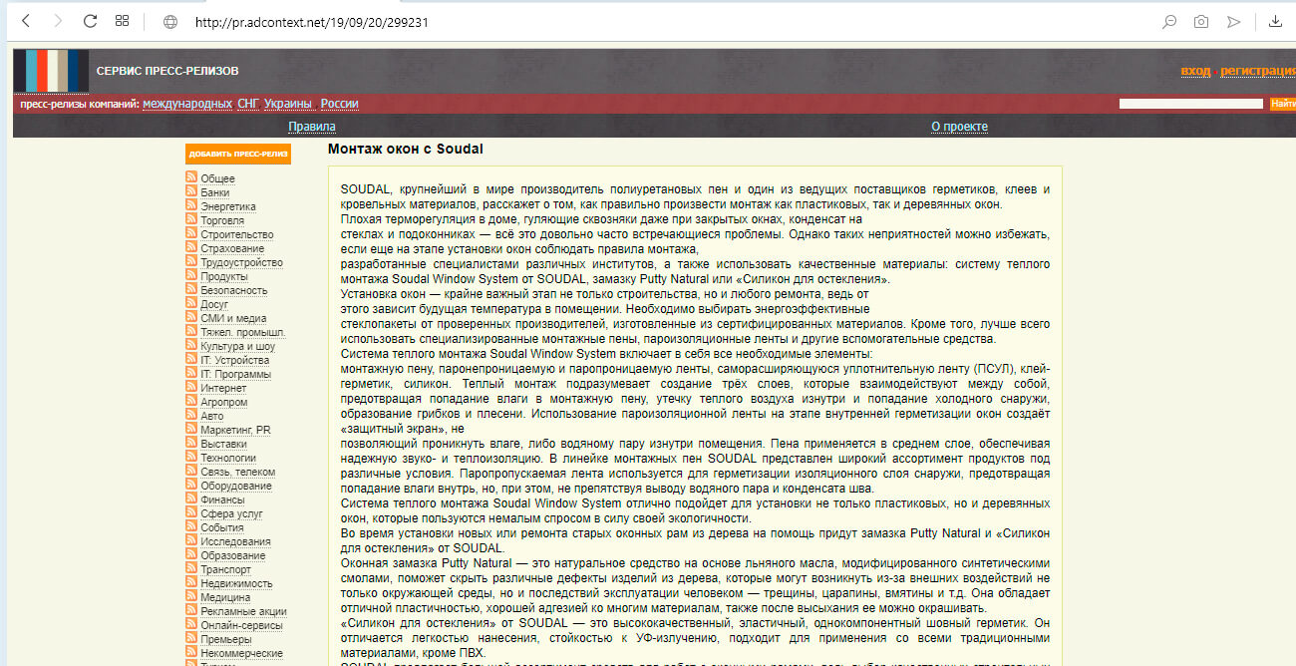Open the Банки category link

214,193
